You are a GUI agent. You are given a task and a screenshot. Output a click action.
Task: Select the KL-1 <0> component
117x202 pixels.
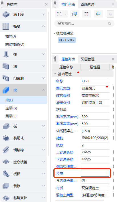pos(66,40)
